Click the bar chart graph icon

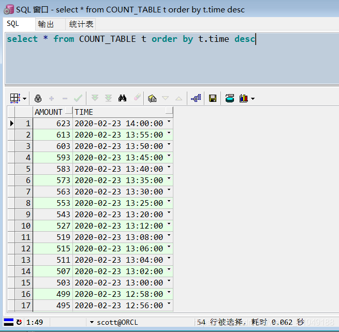[x=244, y=98]
